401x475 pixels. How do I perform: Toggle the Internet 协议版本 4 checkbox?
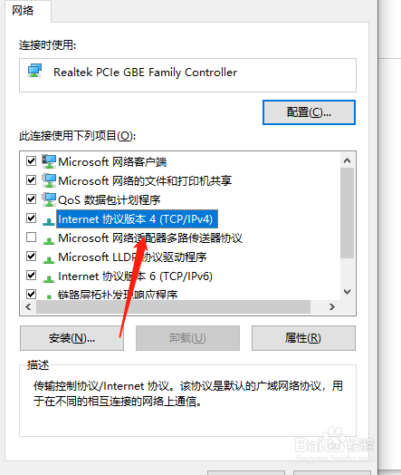31,218
